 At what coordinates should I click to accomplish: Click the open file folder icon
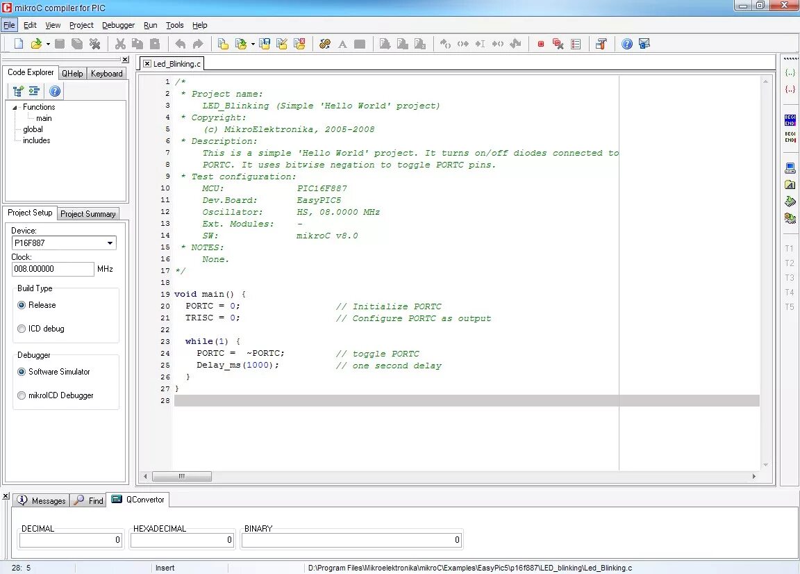point(36,44)
